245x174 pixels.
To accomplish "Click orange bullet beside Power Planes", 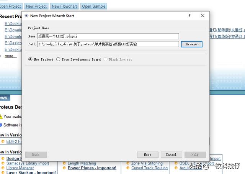I will 64,168.
